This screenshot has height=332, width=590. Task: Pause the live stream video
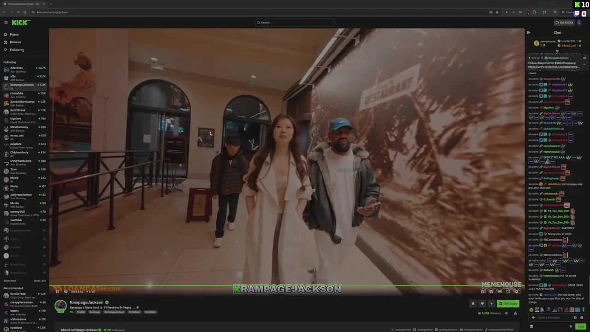point(57,291)
